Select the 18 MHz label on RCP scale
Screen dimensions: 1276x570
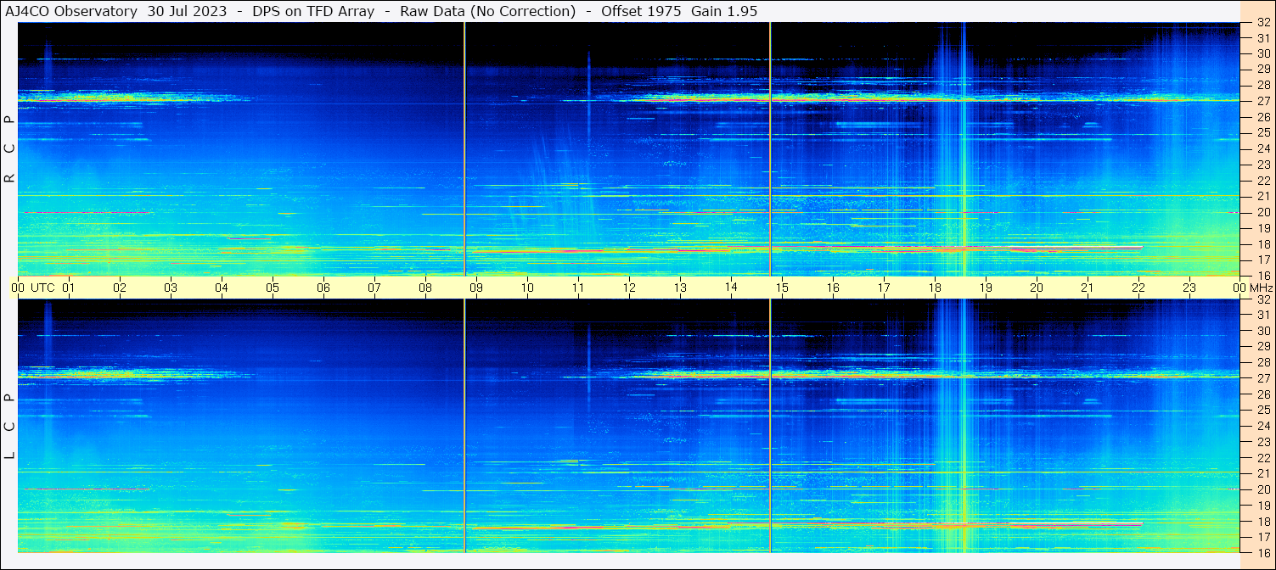coord(1262,243)
